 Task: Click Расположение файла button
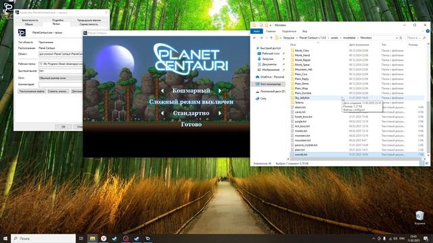(x=32, y=91)
